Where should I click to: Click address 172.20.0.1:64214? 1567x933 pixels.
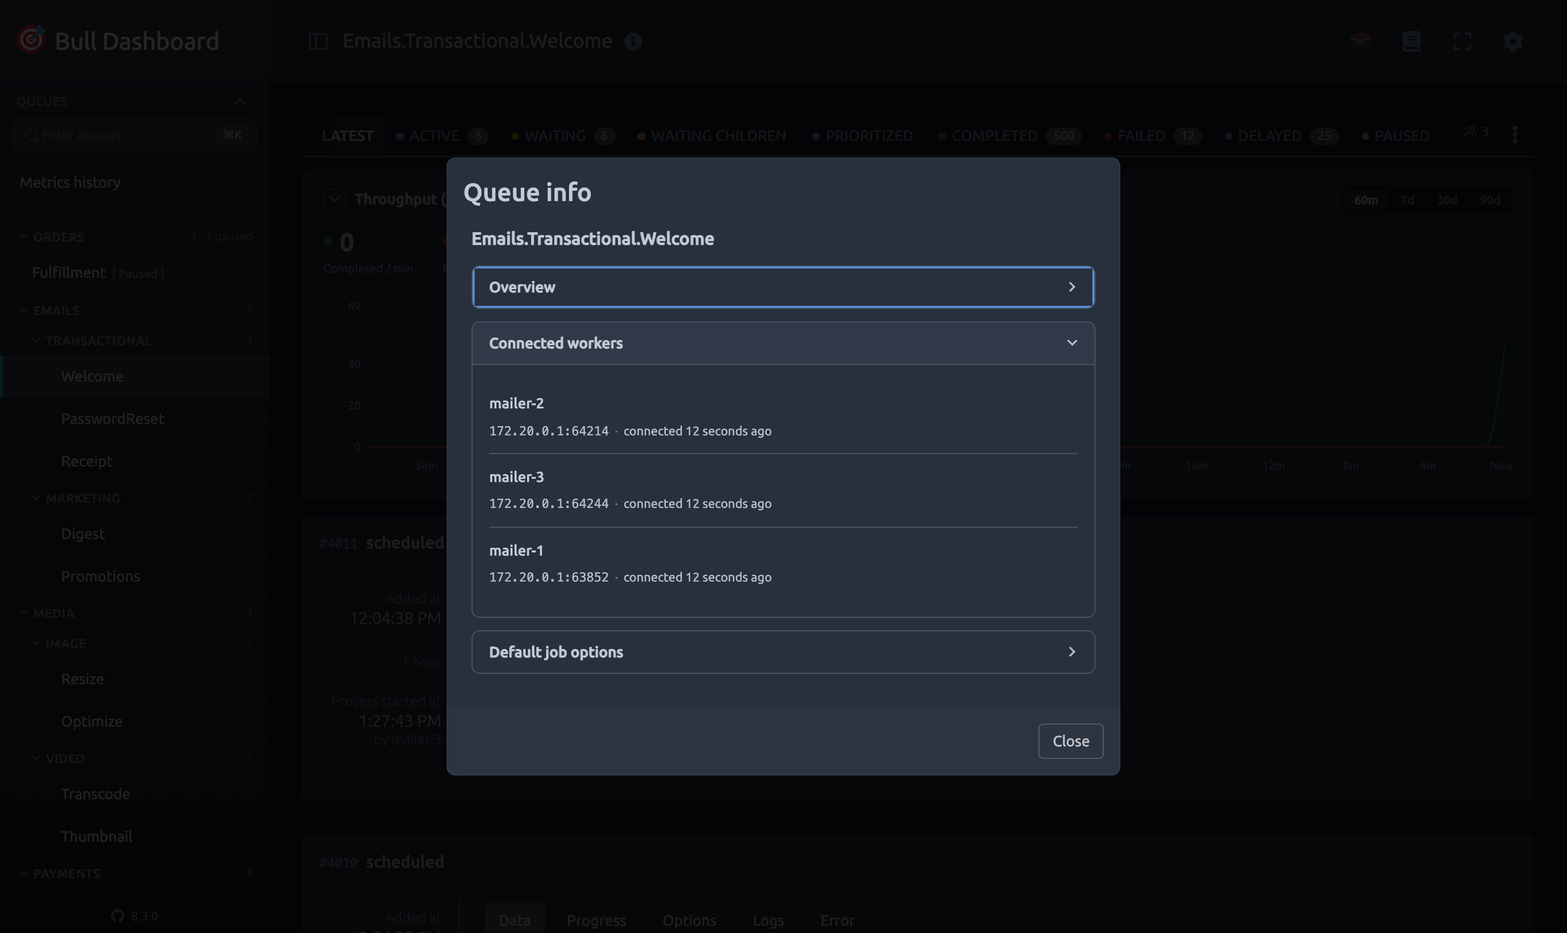coord(549,431)
